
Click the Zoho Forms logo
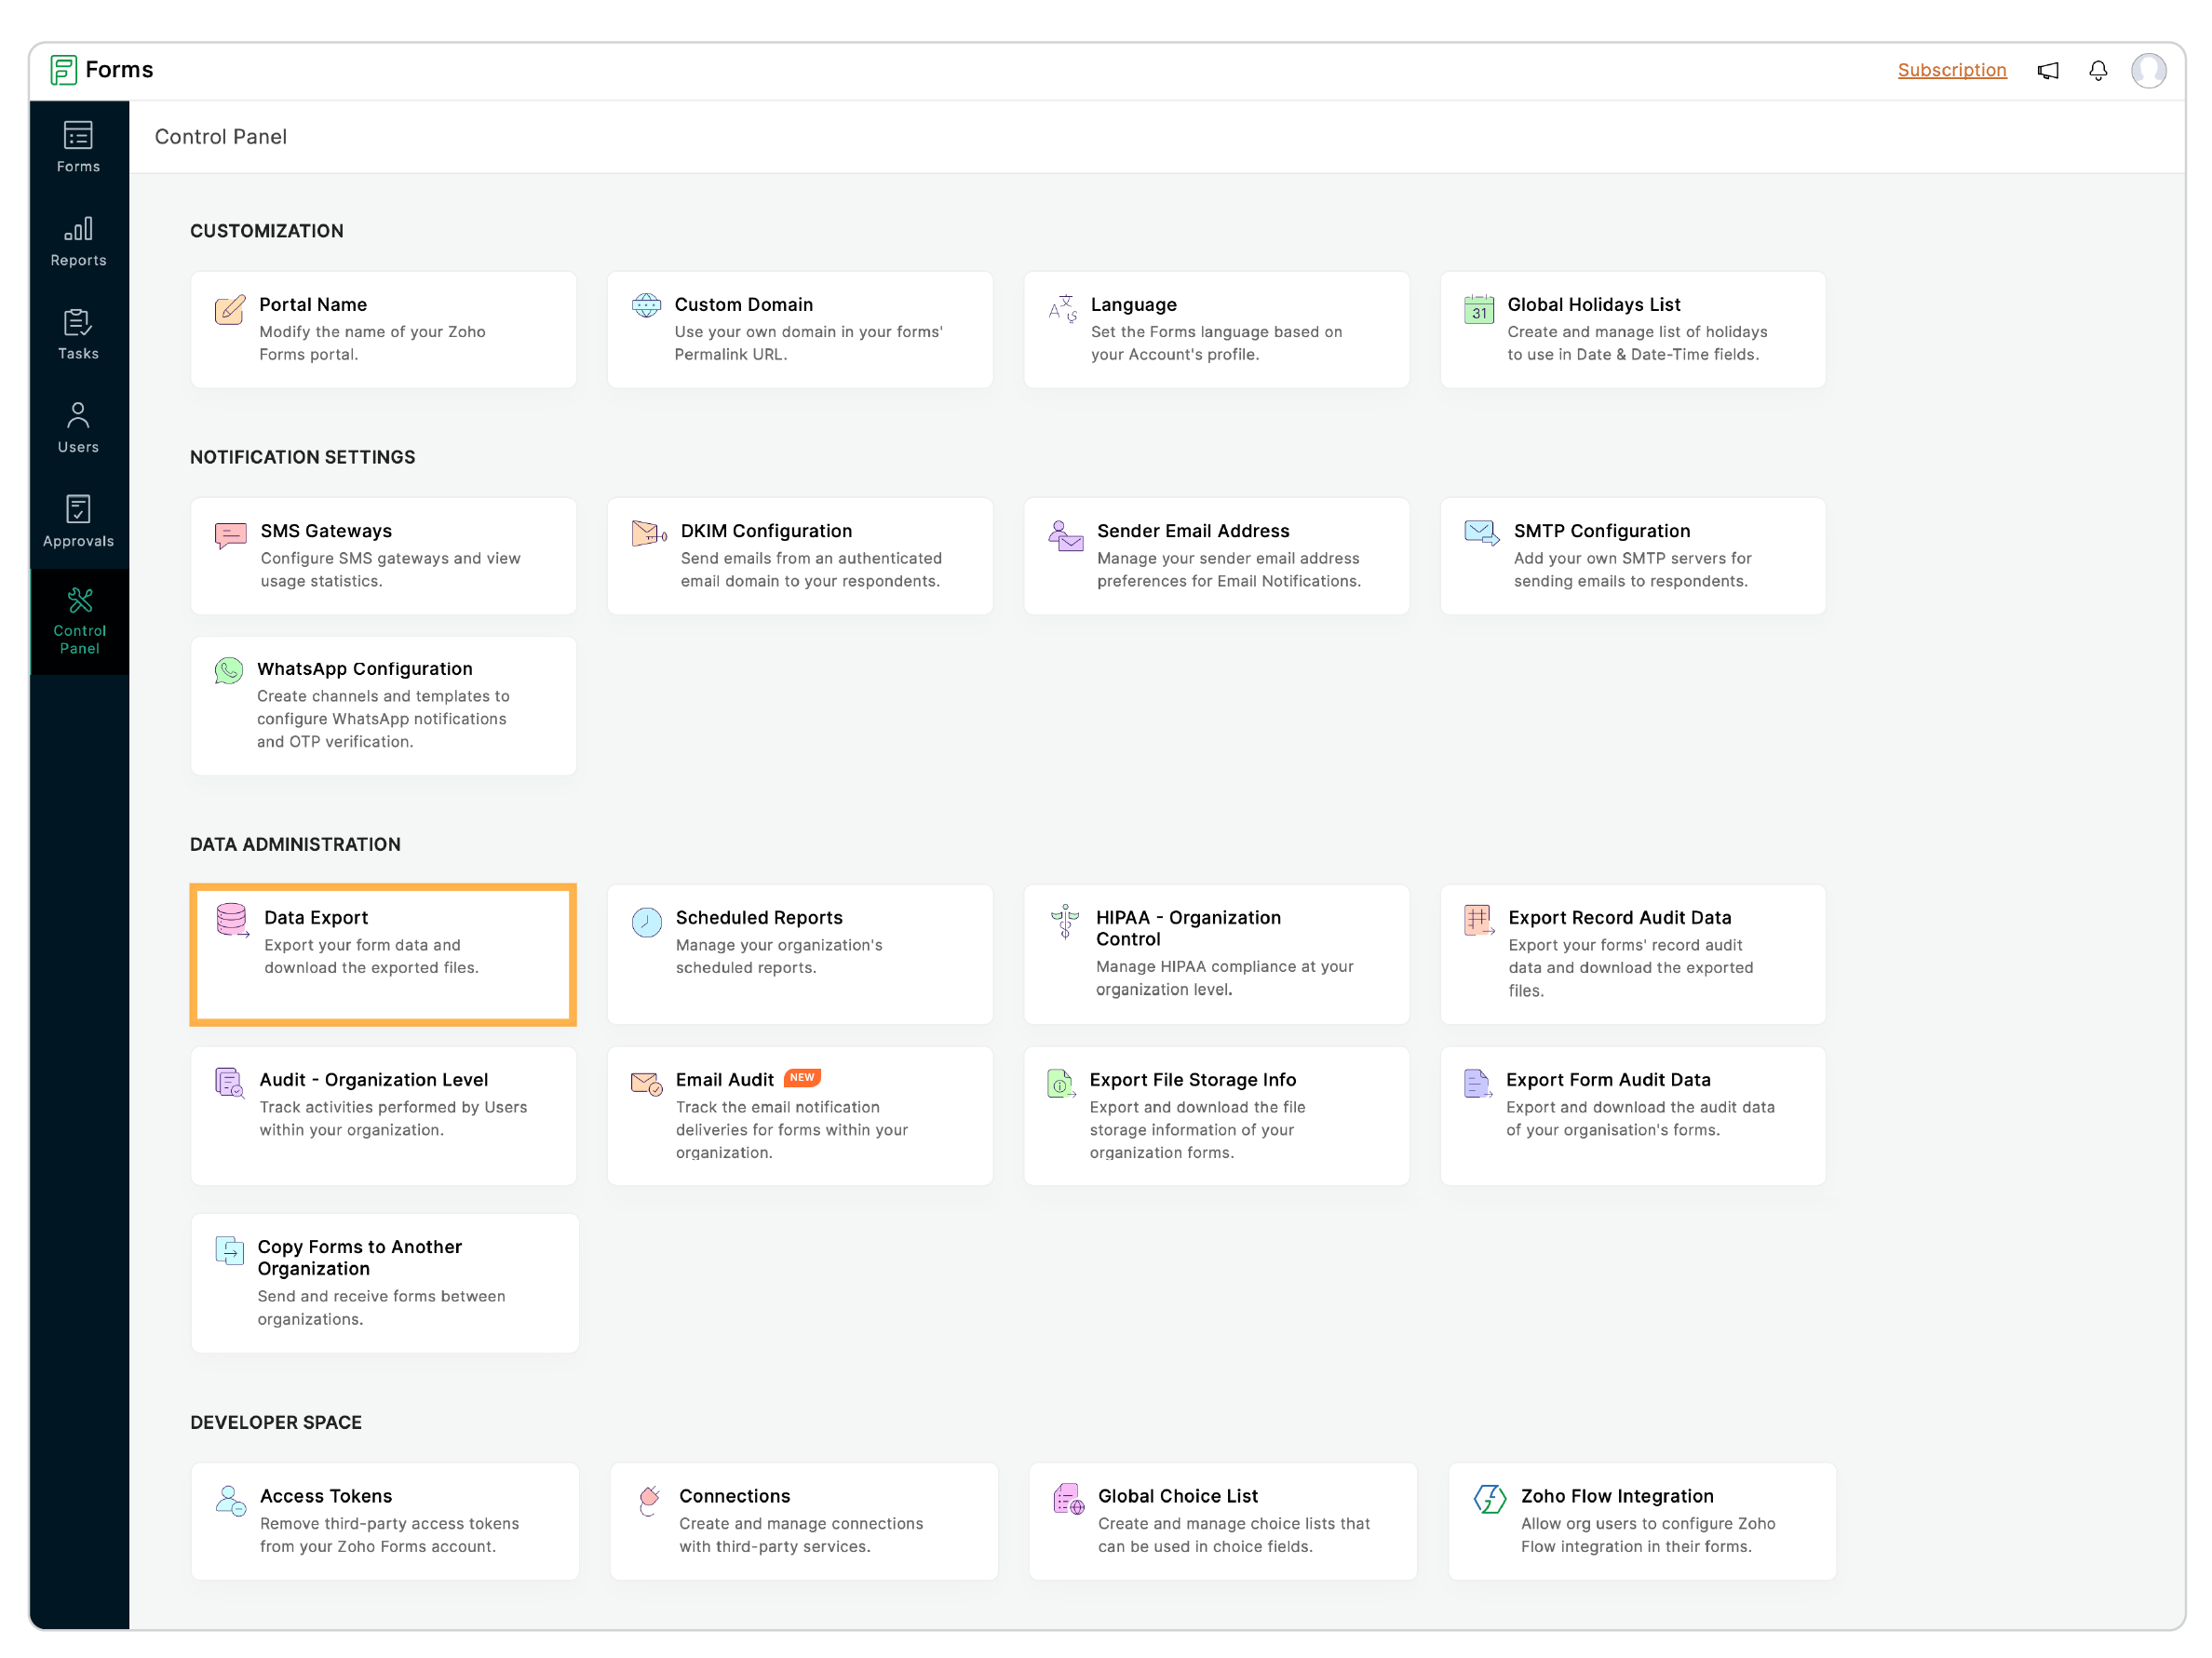[64, 70]
